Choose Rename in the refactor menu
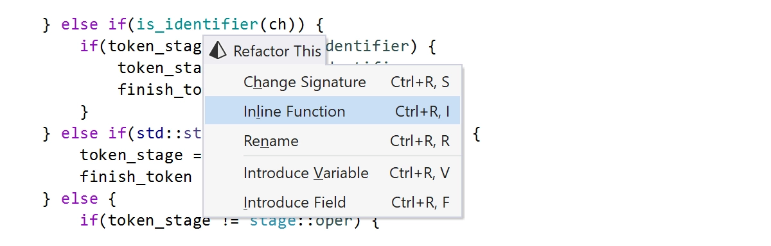 coord(333,141)
